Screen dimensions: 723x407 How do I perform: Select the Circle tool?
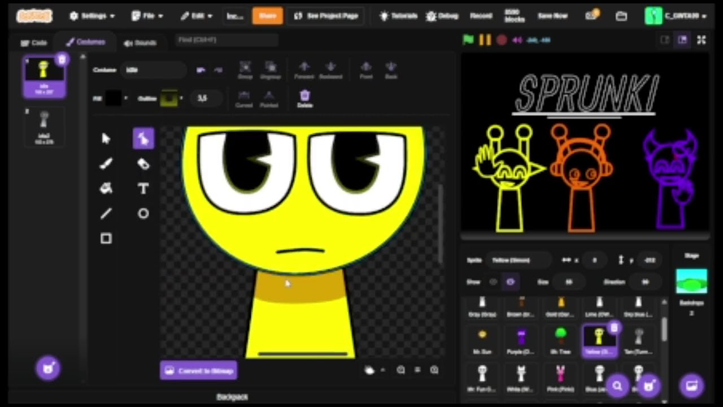click(x=143, y=213)
